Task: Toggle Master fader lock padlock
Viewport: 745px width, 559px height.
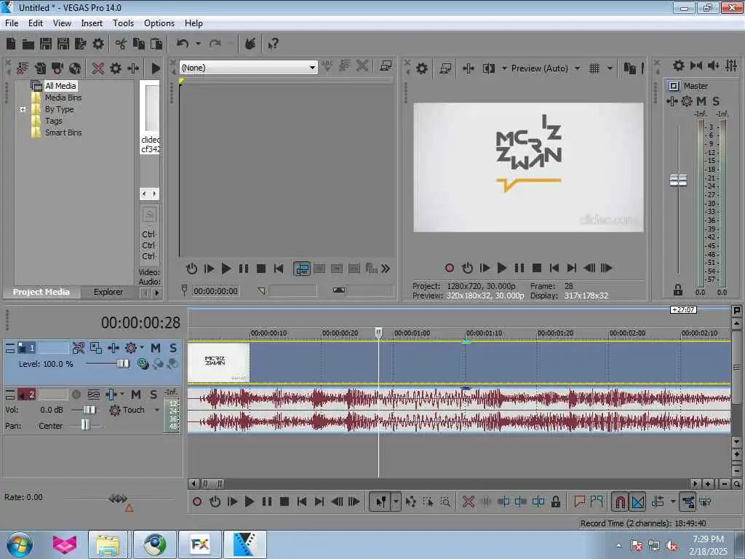Action: click(678, 290)
